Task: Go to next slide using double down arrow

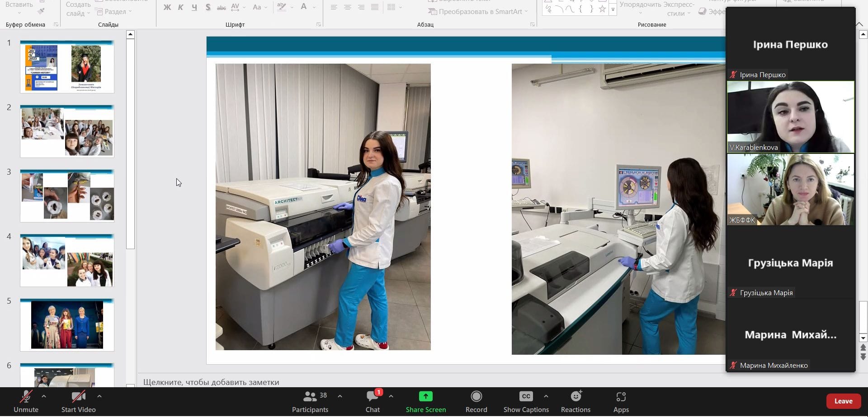Action: click(x=863, y=357)
